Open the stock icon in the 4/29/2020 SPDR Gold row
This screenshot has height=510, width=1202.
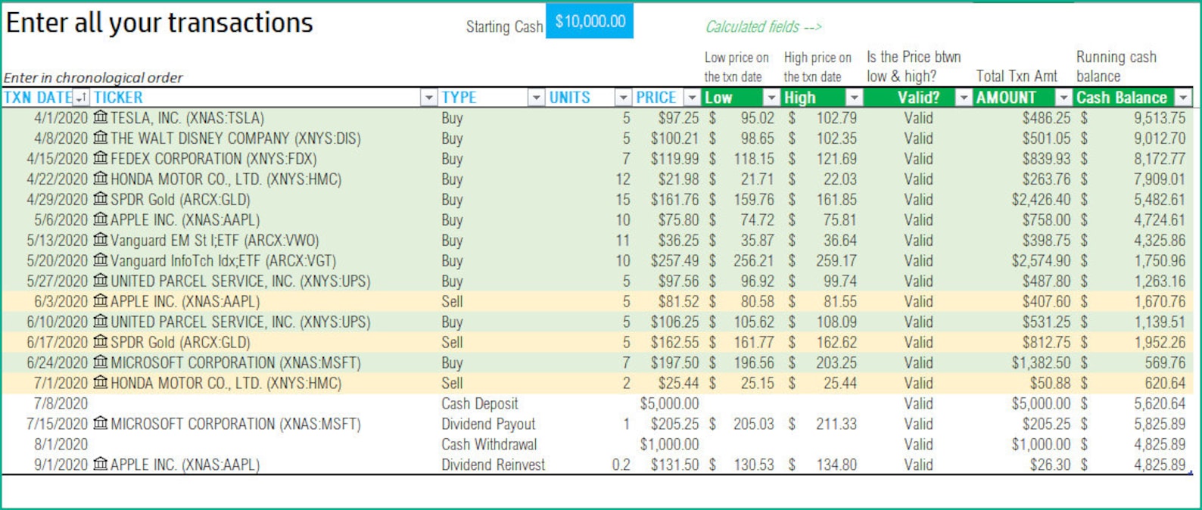pyautogui.click(x=101, y=199)
